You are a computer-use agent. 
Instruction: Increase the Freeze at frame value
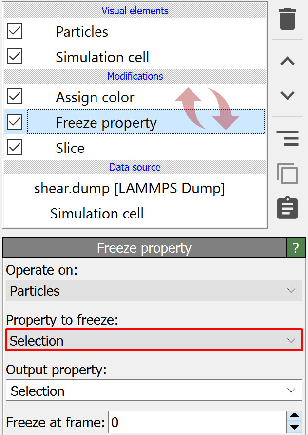pos(294,416)
